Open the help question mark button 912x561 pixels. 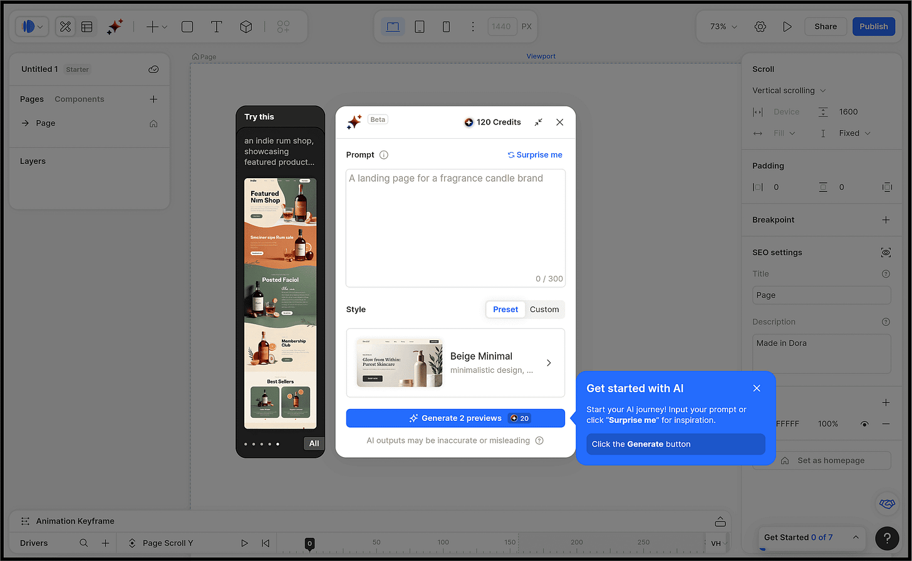(x=887, y=538)
